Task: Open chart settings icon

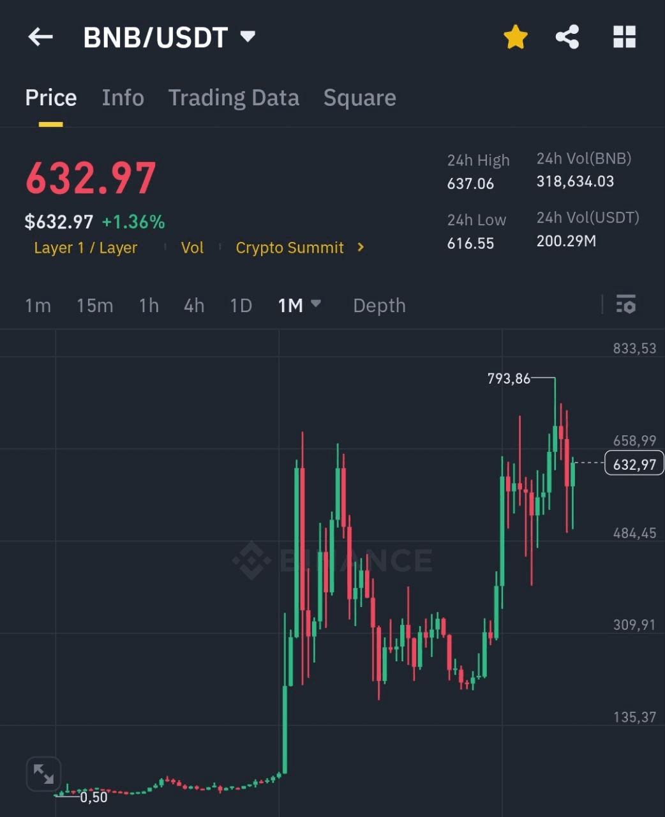Action: 625,304
